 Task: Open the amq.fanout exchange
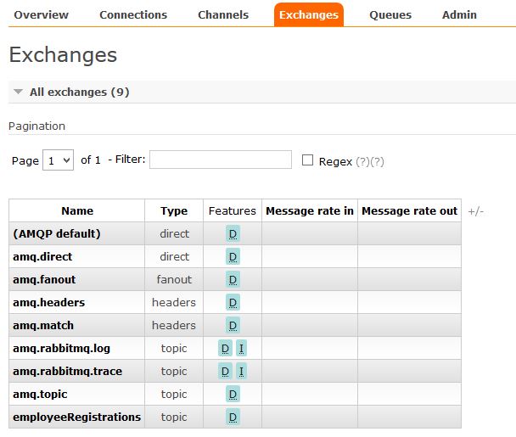(44, 280)
